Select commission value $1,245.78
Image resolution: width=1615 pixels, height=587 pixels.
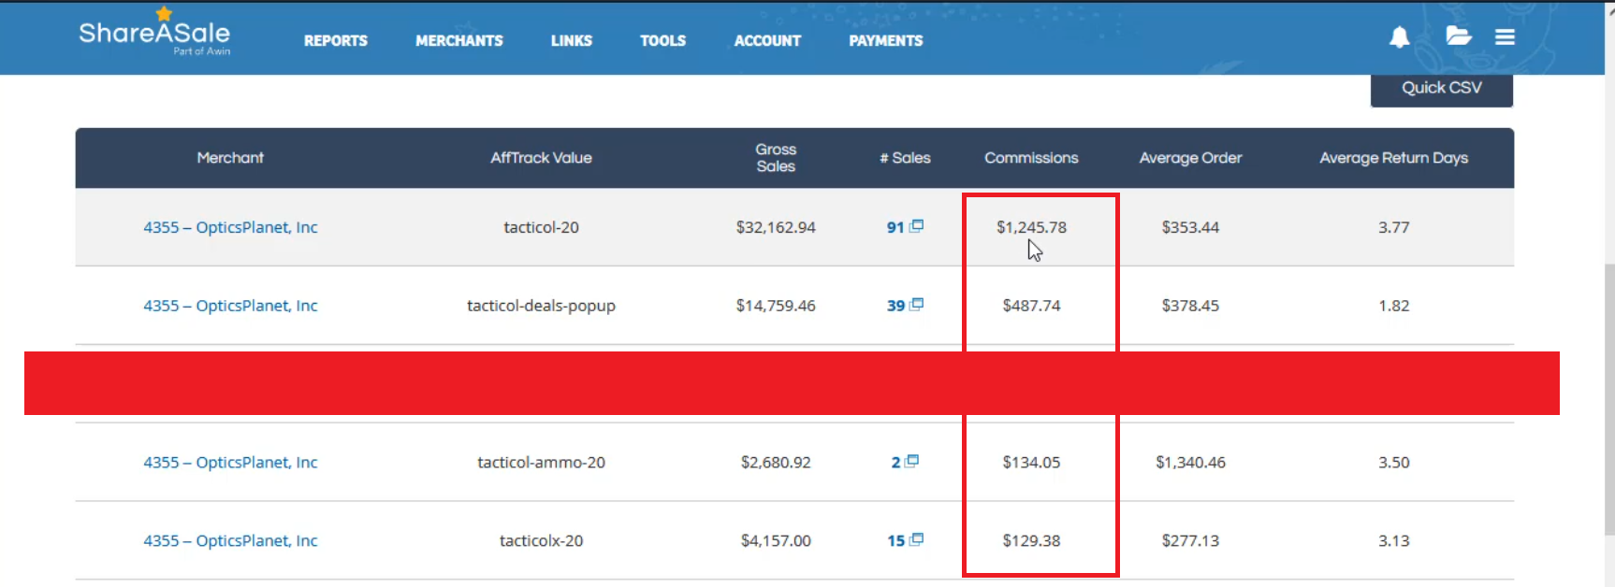click(x=1031, y=227)
